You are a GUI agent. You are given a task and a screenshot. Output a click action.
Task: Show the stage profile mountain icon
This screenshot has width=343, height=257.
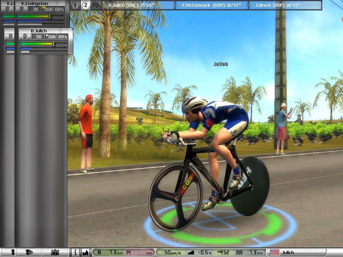tap(85, 252)
